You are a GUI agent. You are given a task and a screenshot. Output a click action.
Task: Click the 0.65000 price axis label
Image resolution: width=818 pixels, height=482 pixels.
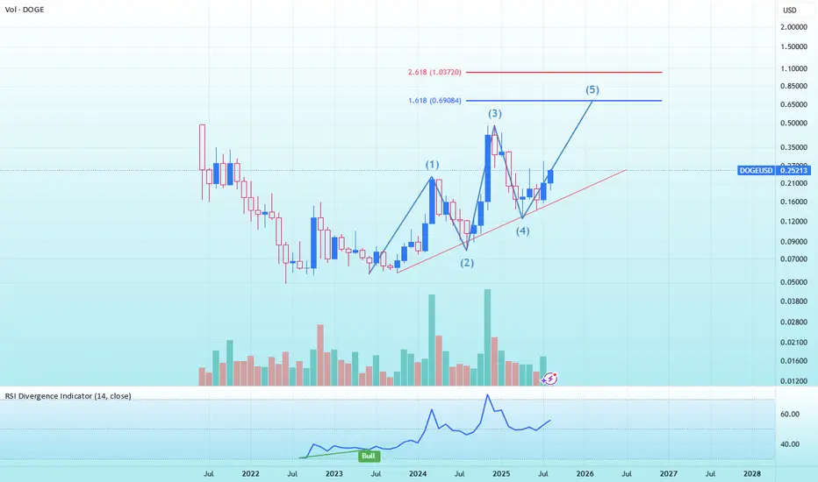click(x=793, y=104)
